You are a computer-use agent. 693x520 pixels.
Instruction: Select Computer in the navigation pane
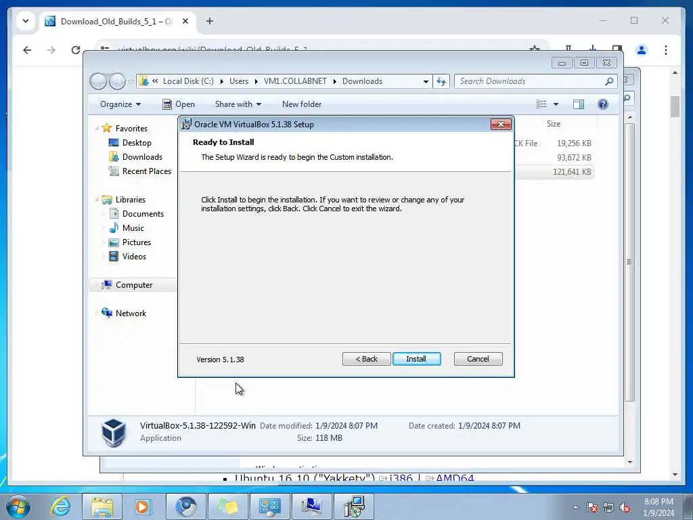pyautogui.click(x=133, y=285)
